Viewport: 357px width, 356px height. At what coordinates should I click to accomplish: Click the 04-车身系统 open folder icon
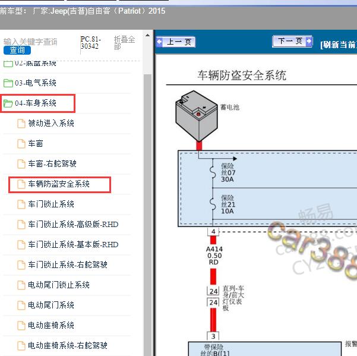[x=8, y=103]
